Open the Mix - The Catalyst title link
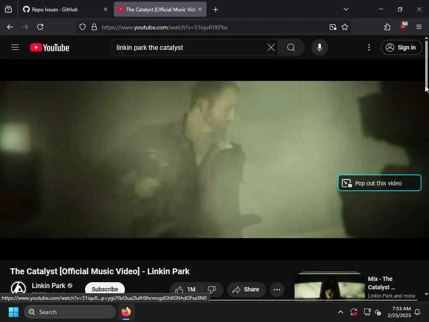This screenshot has height=322, width=429. pos(382,283)
